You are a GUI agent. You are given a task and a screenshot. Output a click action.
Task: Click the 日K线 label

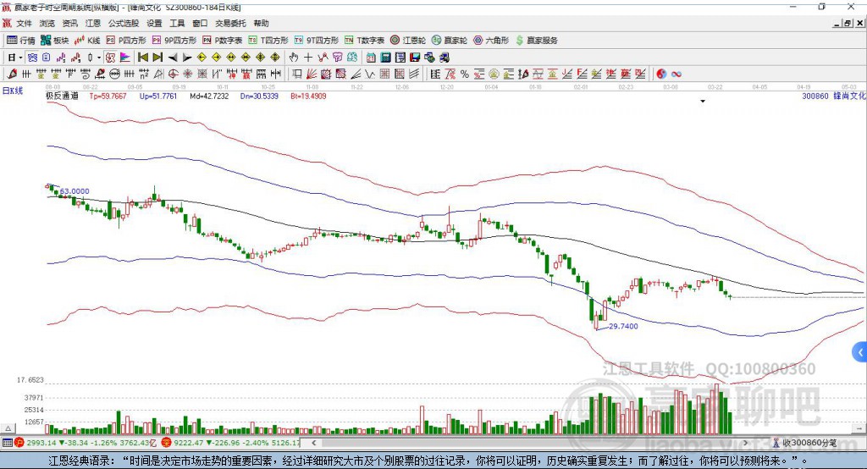coord(13,91)
